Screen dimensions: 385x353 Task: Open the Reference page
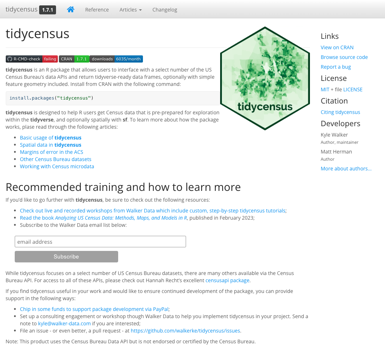click(x=97, y=10)
